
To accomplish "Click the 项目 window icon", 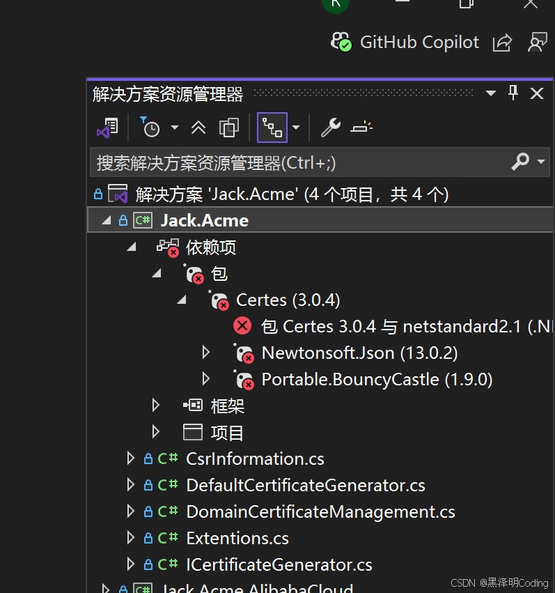I will point(193,432).
